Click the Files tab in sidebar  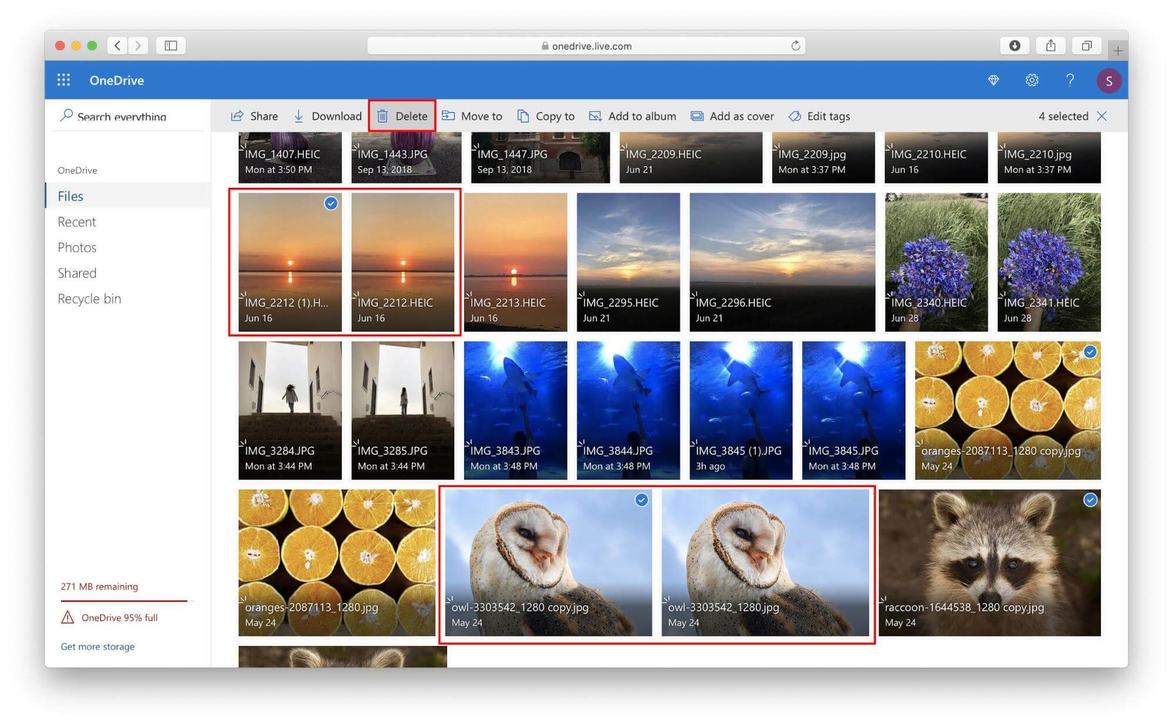(x=70, y=195)
